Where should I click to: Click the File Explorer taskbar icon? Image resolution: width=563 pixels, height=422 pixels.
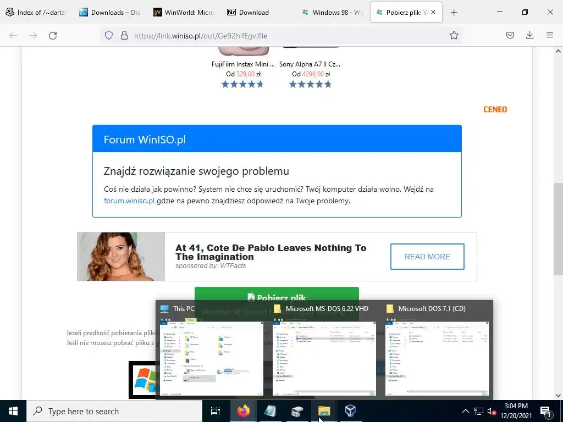pos(324,411)
